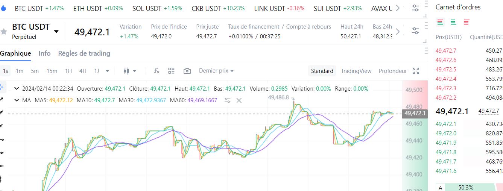Switch to the Info tab
The height and width of the screenshot is (191, 503).
coord(44,53)
